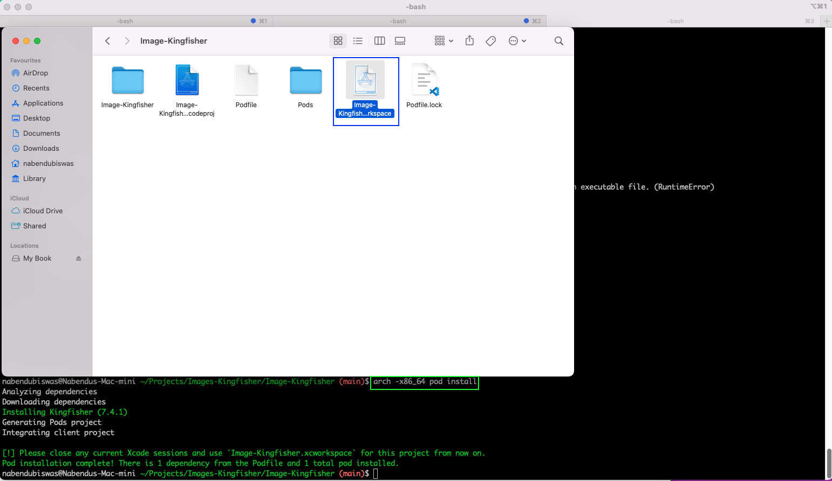Go forward in Finder navigation
The width and height of the screenshot is (832, 481).
(127, 41)
